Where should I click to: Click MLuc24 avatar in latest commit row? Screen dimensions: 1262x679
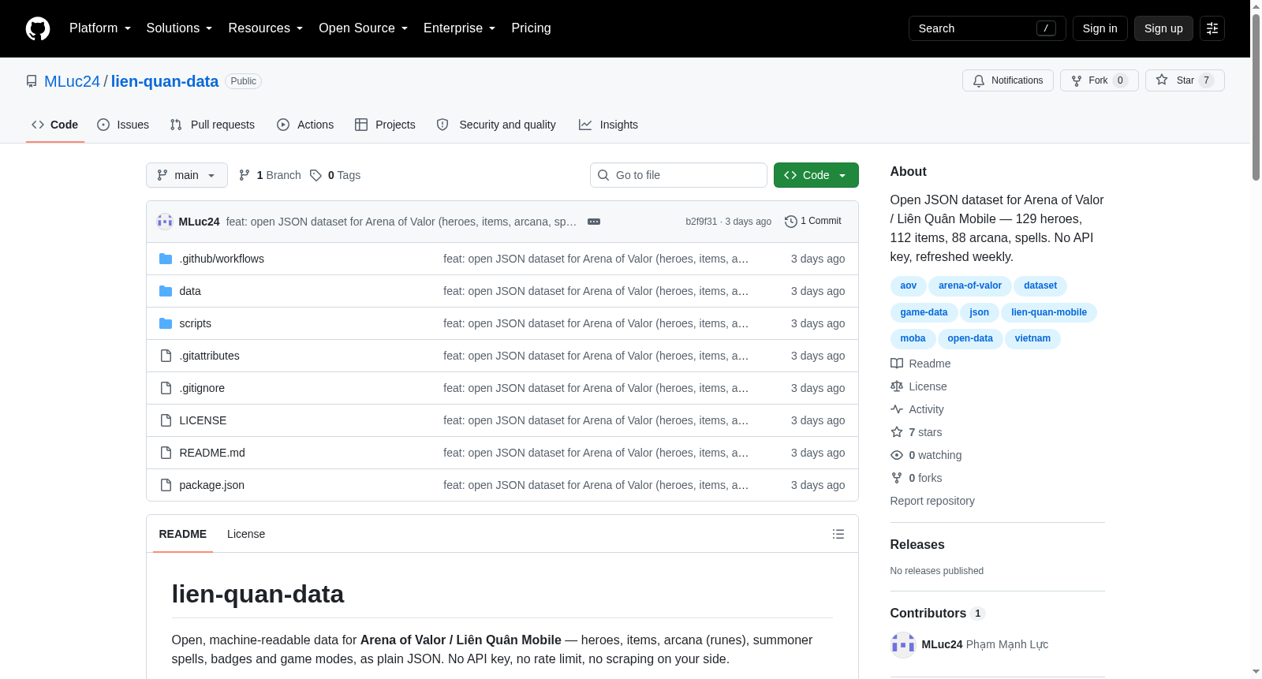pos(165,222)
